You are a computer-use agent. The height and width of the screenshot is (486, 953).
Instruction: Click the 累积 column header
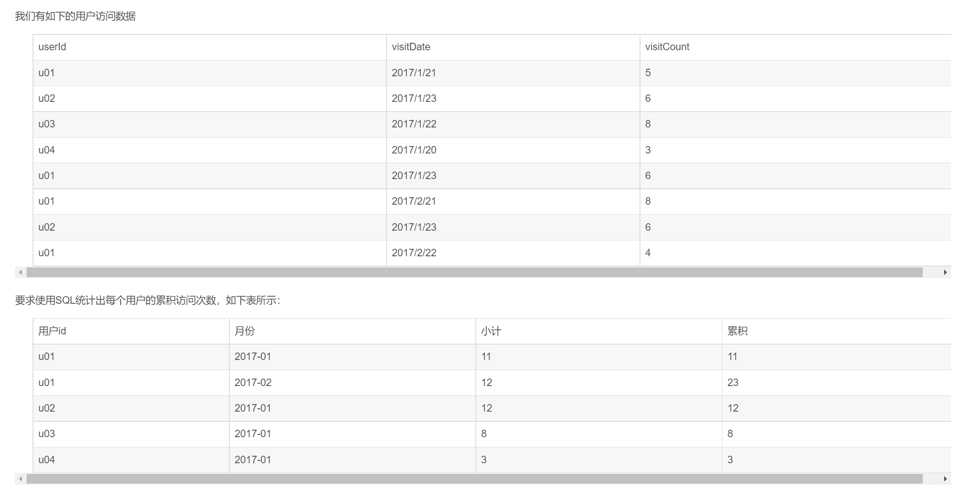point(738,331)
